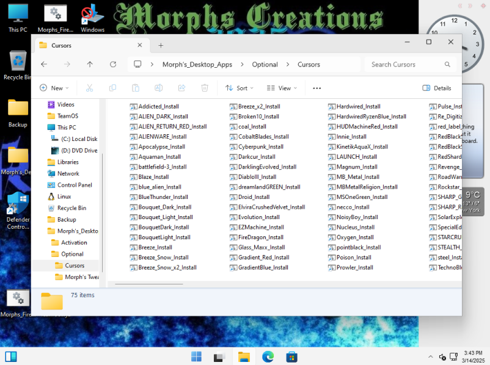
Task: Select Cyberpunk_Install in the file list
Action: click(257, 146)
